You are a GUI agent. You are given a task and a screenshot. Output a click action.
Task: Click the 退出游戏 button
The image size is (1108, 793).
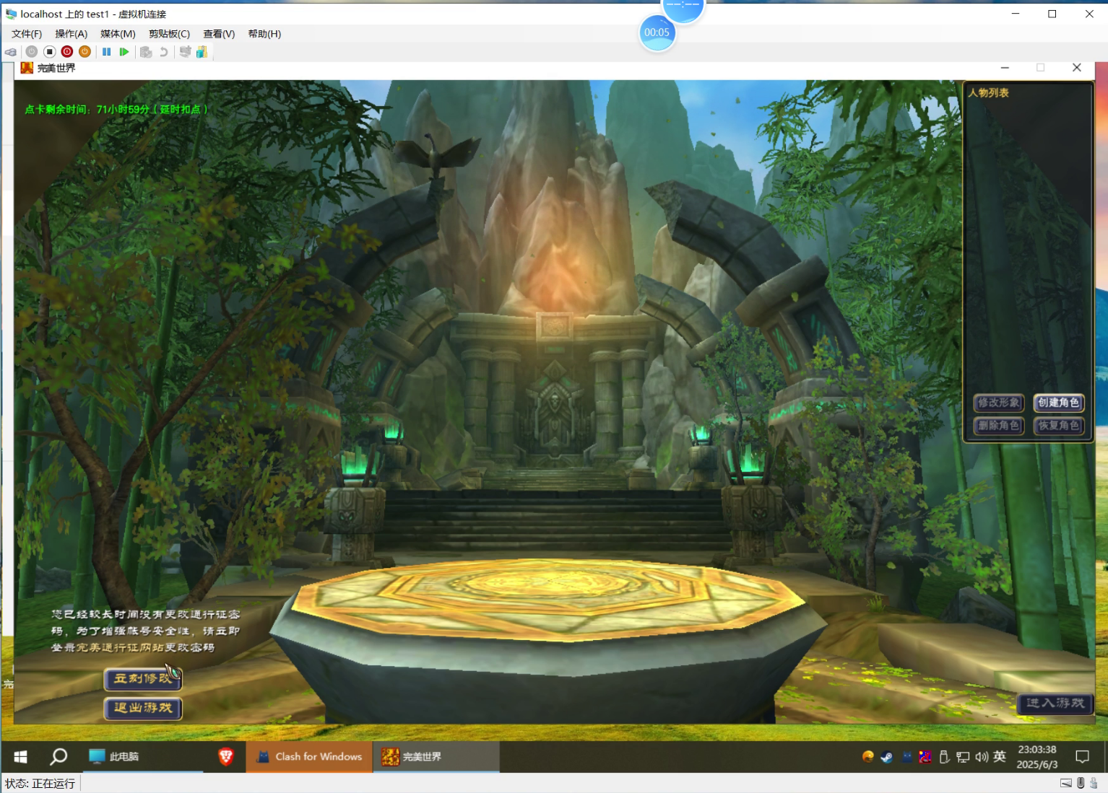click(x=143, y=708)
